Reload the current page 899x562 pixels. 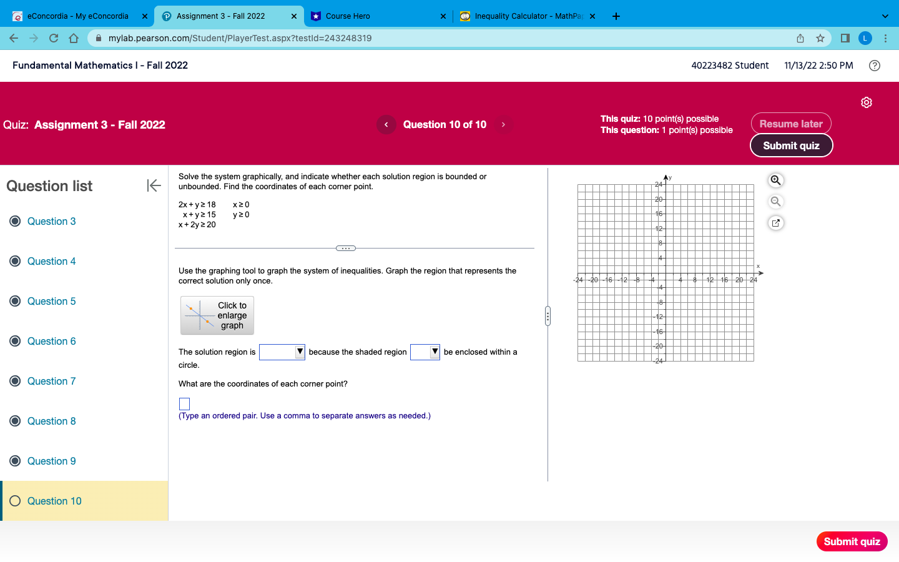coord(54,38)
